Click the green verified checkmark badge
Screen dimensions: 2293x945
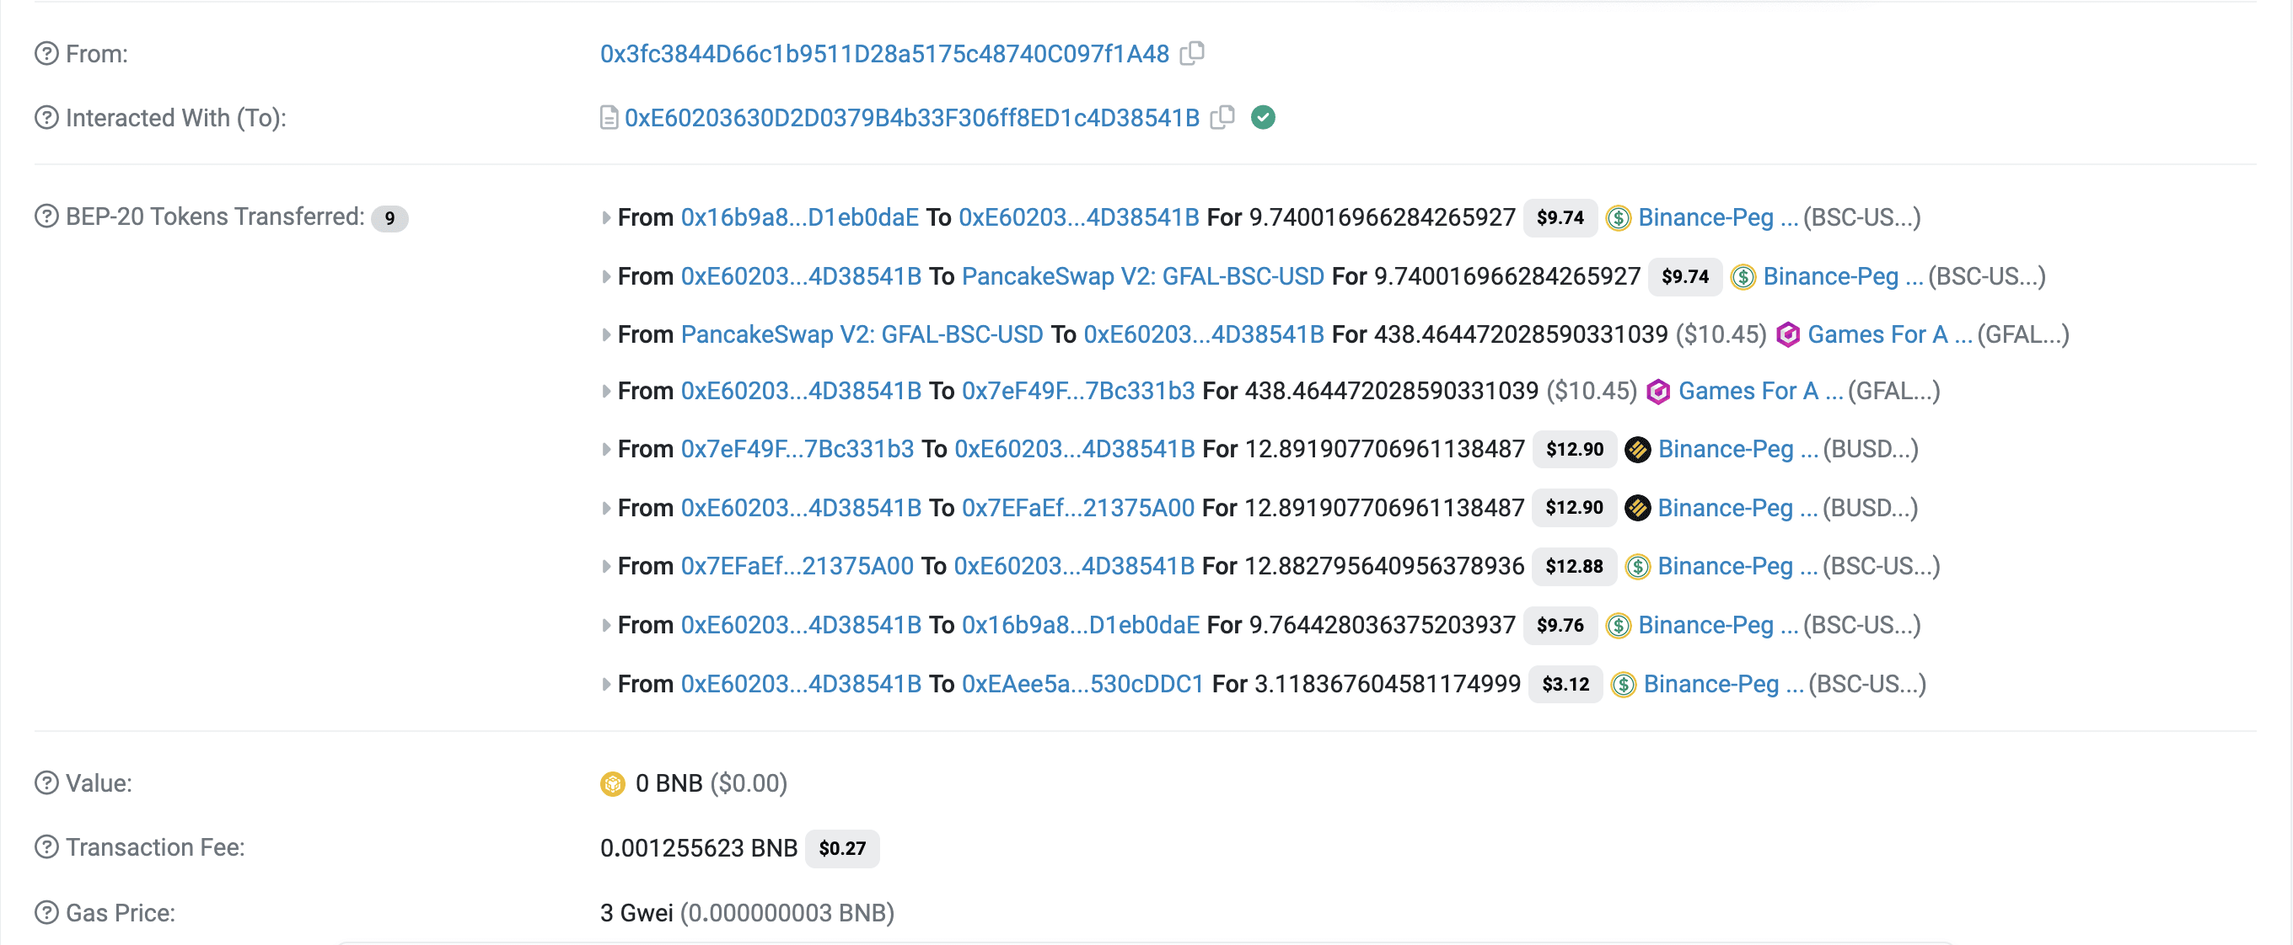(1262, 117)
